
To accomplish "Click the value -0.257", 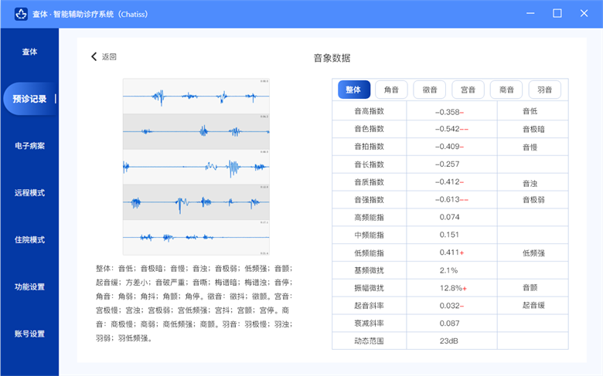I will tap(448, 164).
